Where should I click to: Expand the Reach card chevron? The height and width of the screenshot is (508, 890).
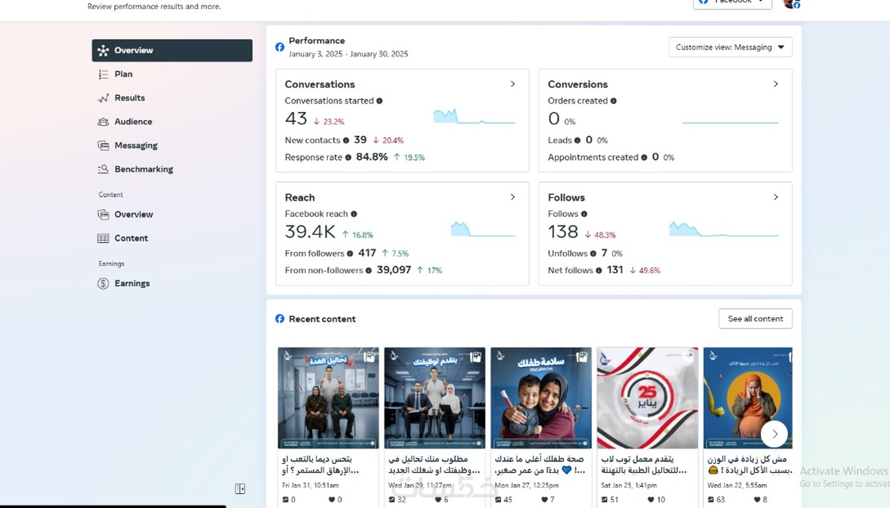coord(513,197)
